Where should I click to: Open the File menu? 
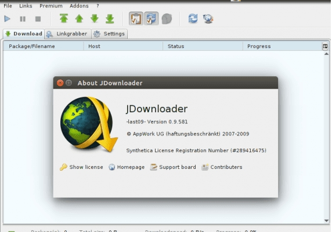click(8, 6)
